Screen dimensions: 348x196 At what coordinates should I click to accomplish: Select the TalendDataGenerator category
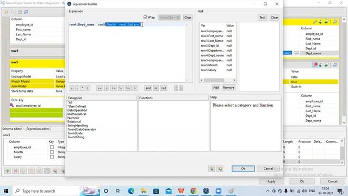pyautogui.click(x=82, y=129)
